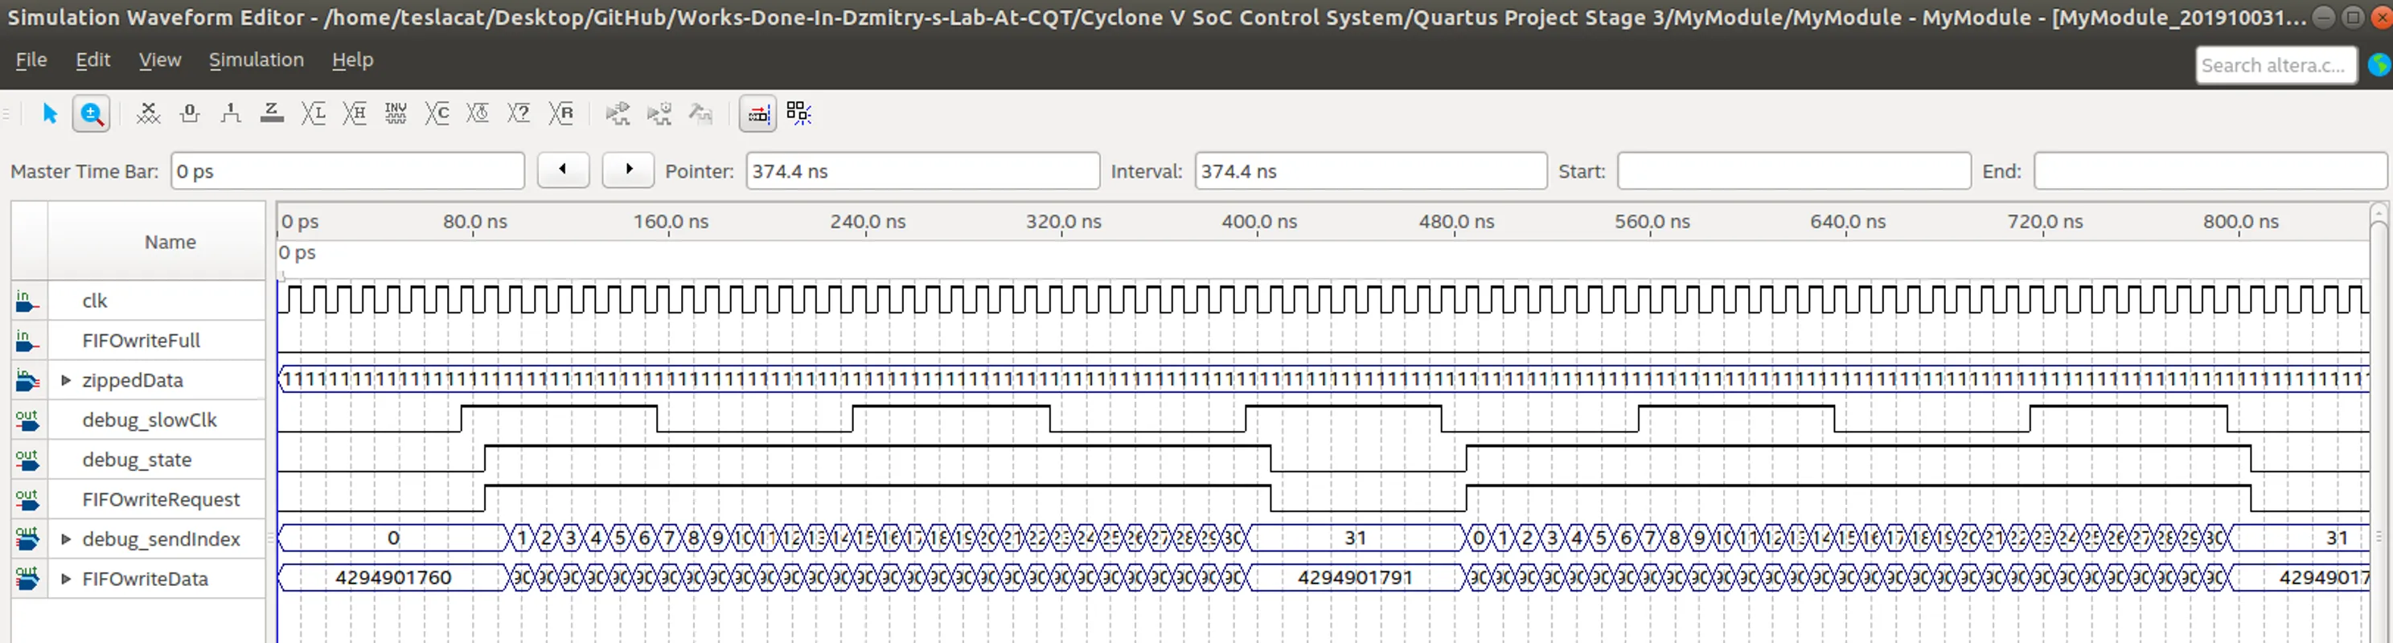
Task: Select the clk signal row
Action: (138, 300)
